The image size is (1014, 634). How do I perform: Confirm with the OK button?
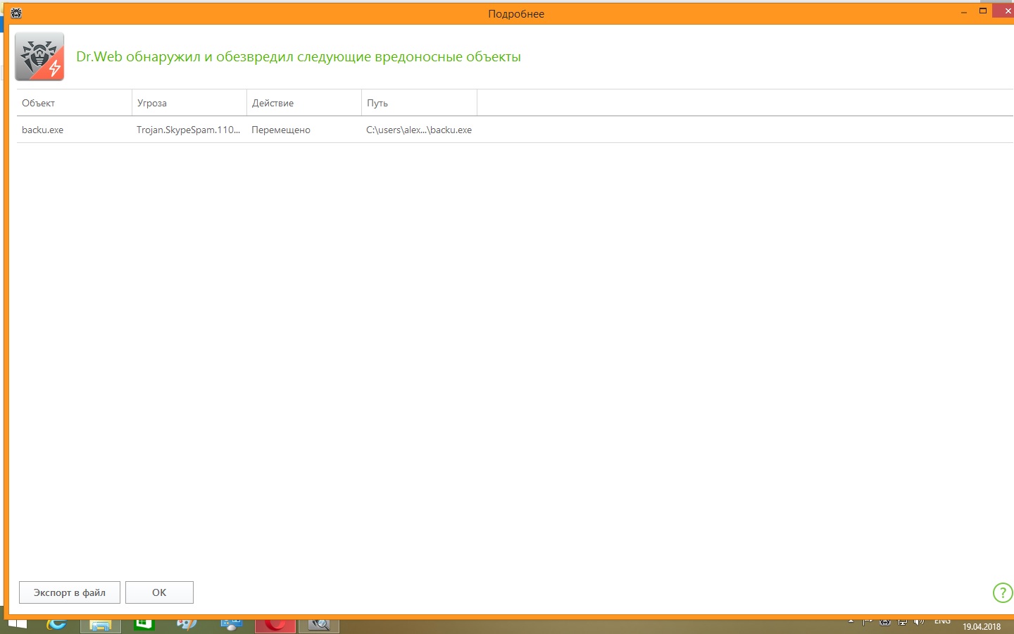point(159,592)
